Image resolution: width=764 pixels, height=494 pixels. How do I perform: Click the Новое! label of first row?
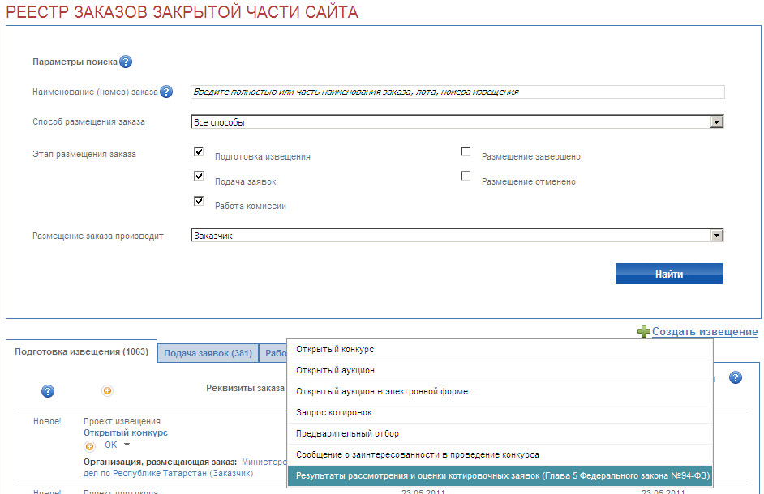click(x=47, y=421)
